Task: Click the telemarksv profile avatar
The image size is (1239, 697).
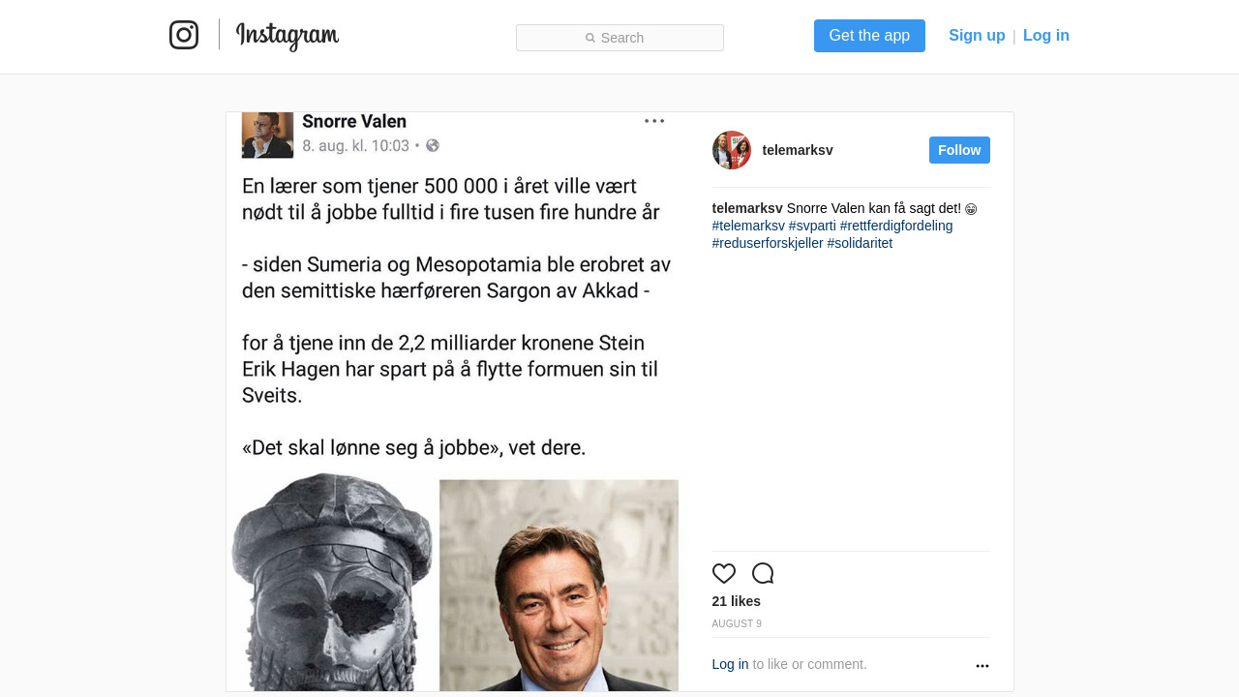Action: (732, 150)
